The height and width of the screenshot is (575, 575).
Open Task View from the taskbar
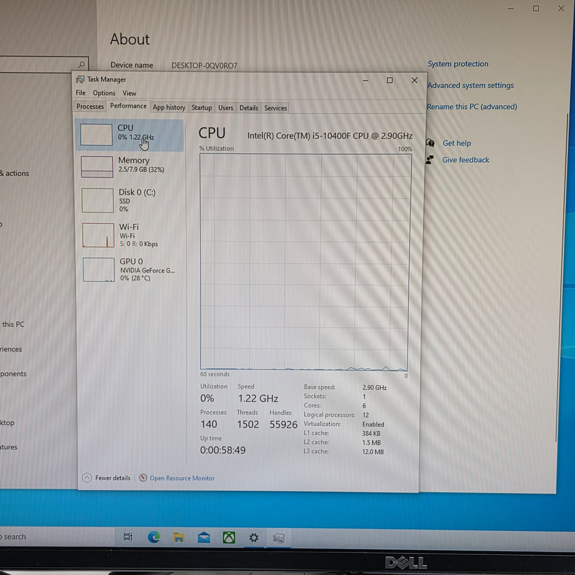(128, 537)
